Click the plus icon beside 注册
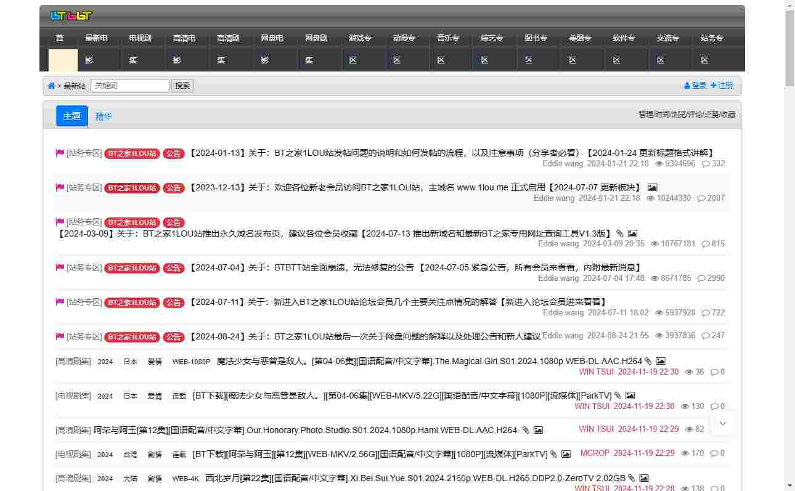795x491 pixels. (x=714, y=86)
